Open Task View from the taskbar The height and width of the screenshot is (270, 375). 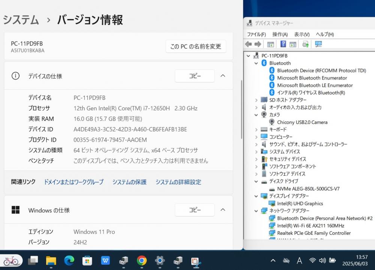click(x=33, y=260)
